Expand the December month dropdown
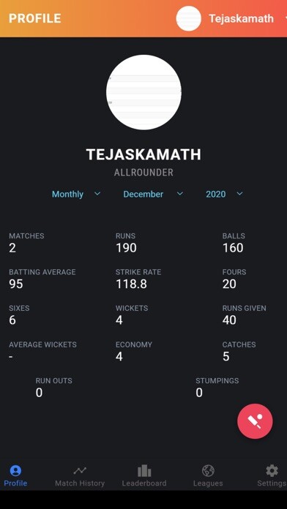The width and height of the screenshot is (287, 509). pyautogui.click(x=153, y=194)
